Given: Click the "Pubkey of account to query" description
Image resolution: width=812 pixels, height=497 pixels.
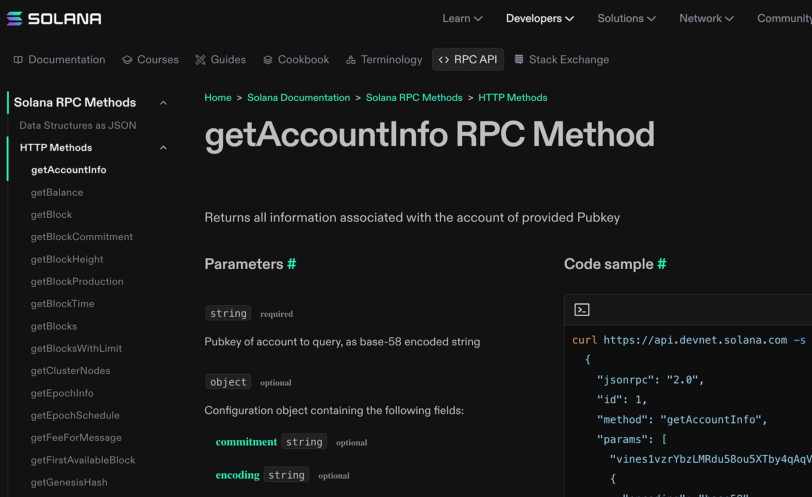Looking at the screenshot, I should click(342, 342).
